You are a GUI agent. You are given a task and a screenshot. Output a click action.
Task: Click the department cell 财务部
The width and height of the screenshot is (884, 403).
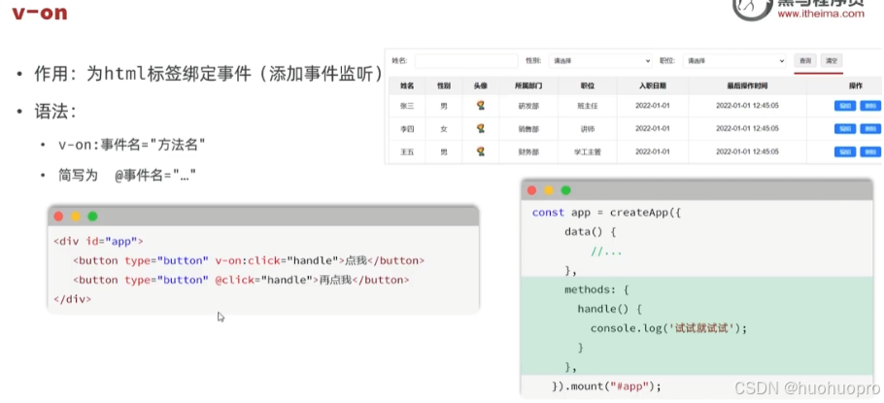point(528,151)
